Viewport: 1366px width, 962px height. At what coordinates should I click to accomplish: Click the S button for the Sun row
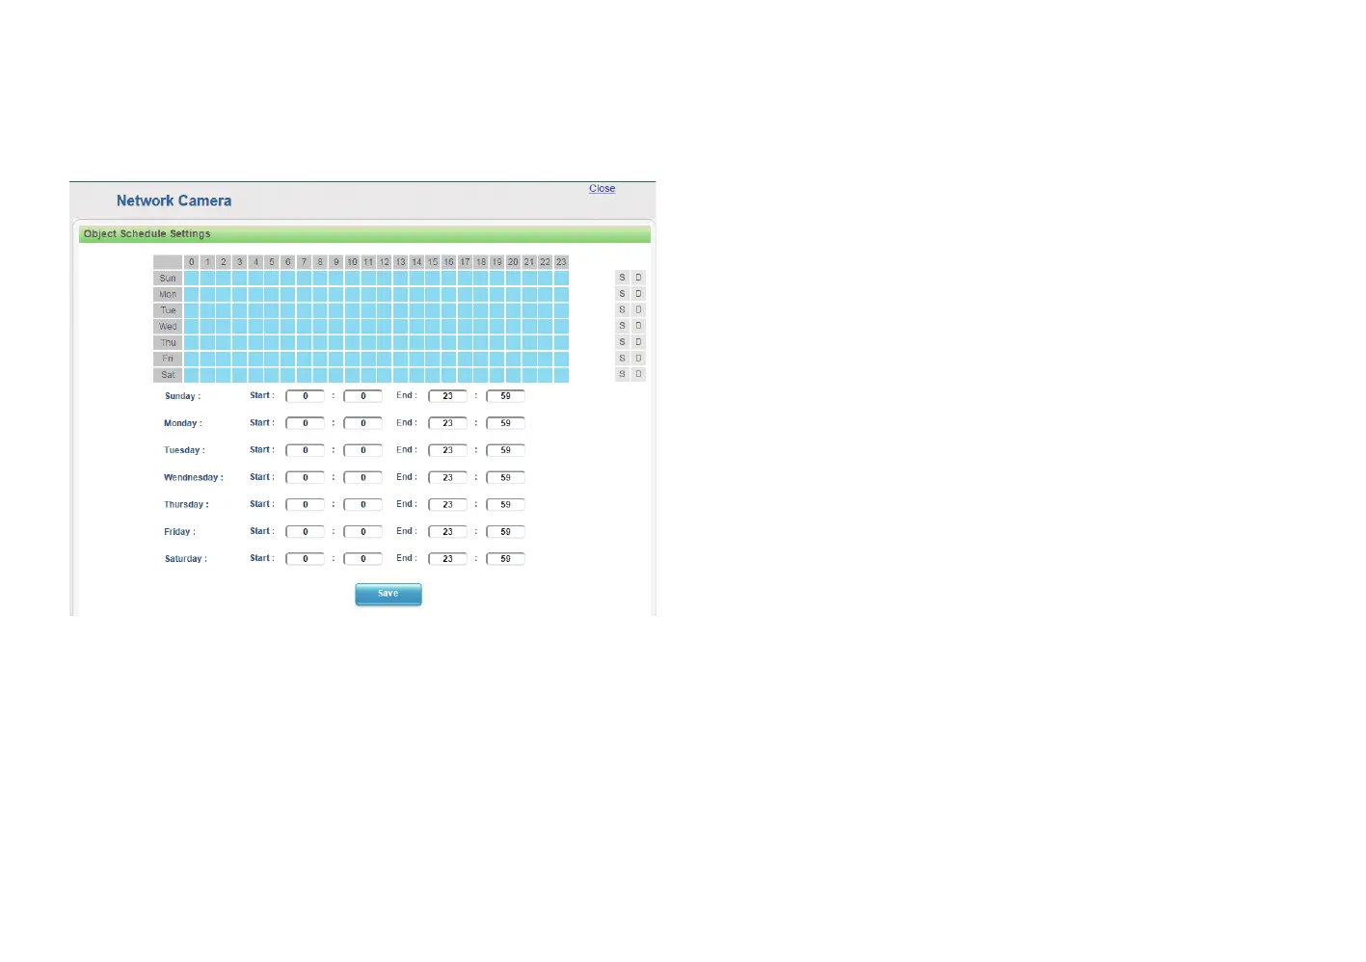coord(622,278)
